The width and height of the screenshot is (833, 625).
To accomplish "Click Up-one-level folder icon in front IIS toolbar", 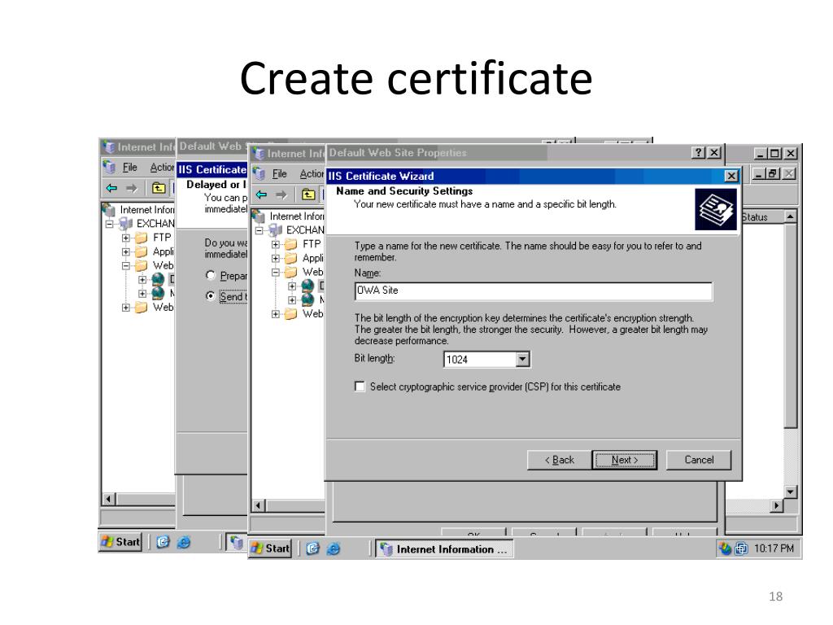I will coord(308,194).
